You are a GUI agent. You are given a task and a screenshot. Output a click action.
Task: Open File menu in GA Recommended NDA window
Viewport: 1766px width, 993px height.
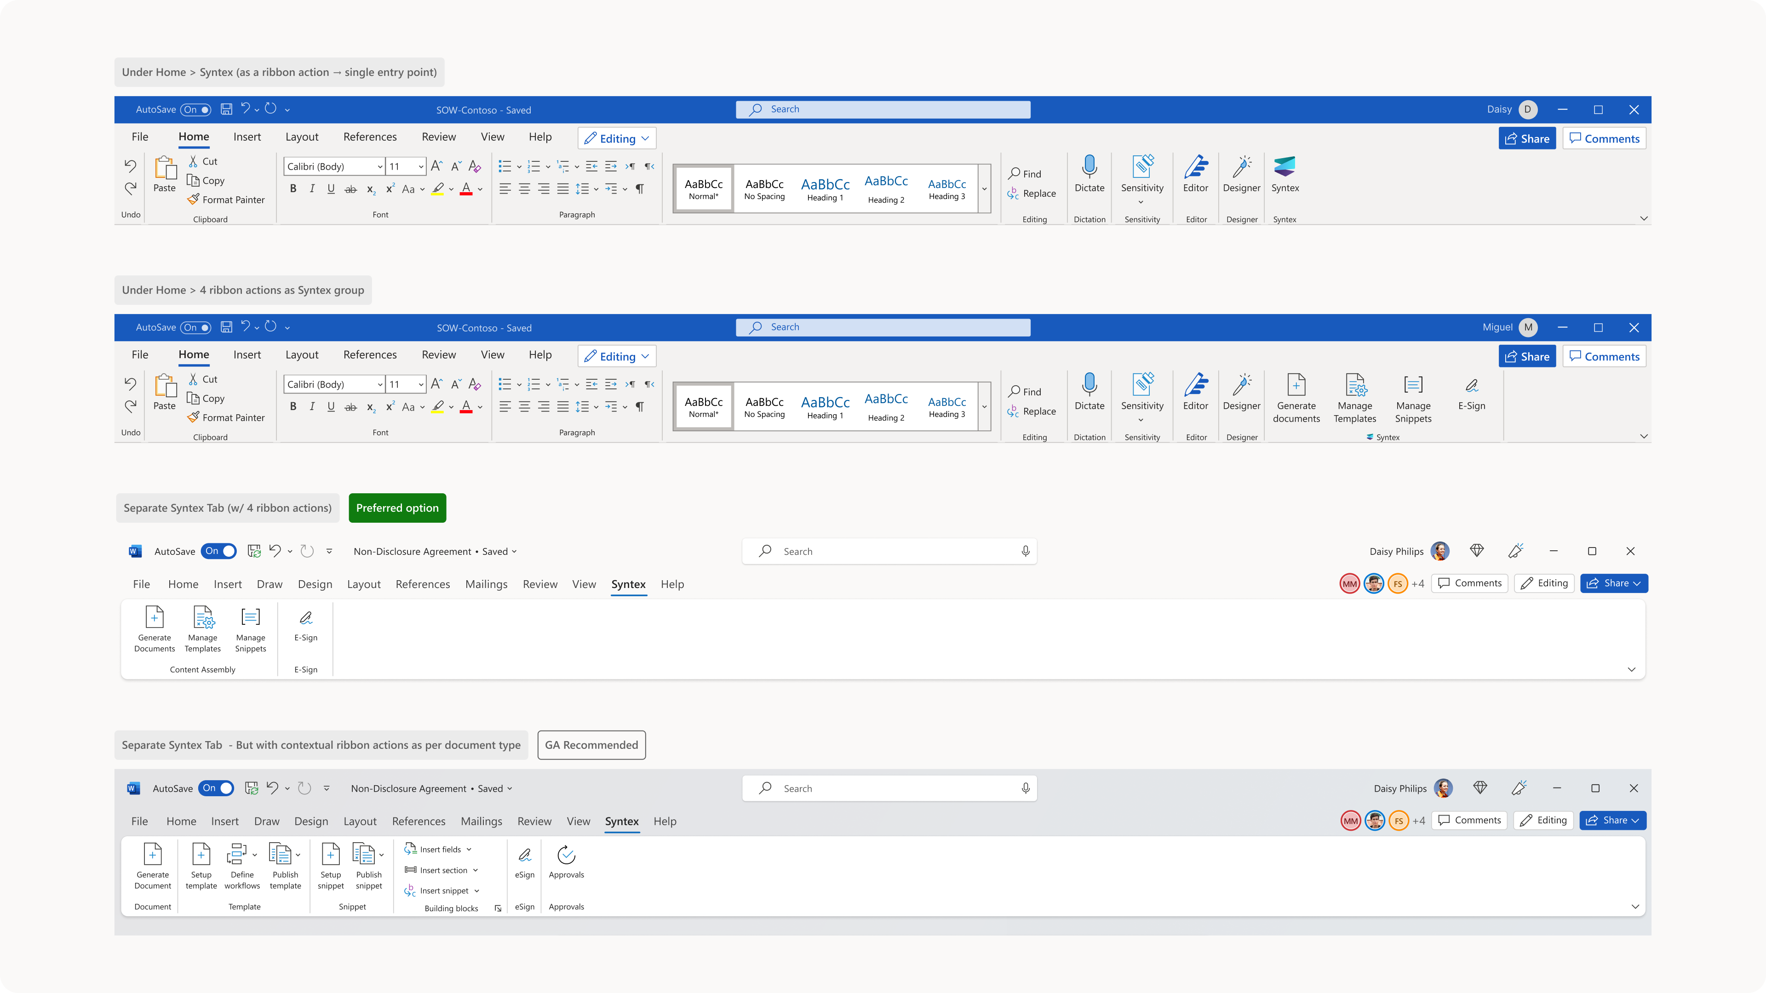click(x=139, y=821)
